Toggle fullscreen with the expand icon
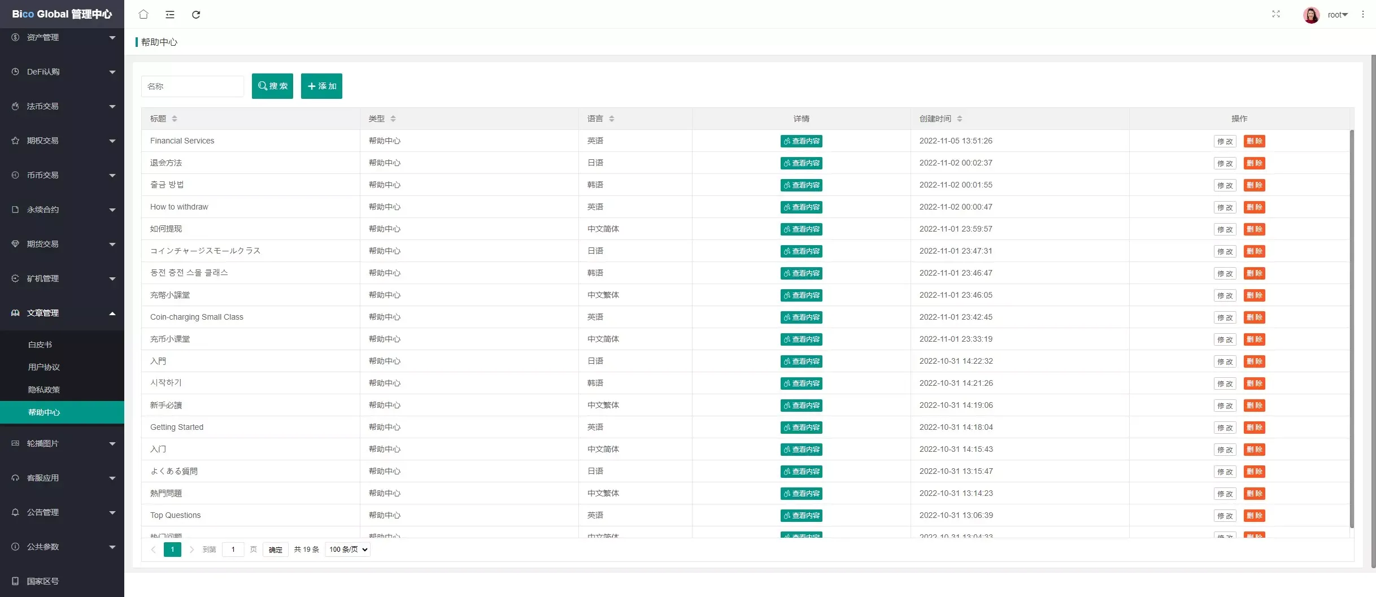Viewport: 1376px width, 597px height. (1275, 14)
